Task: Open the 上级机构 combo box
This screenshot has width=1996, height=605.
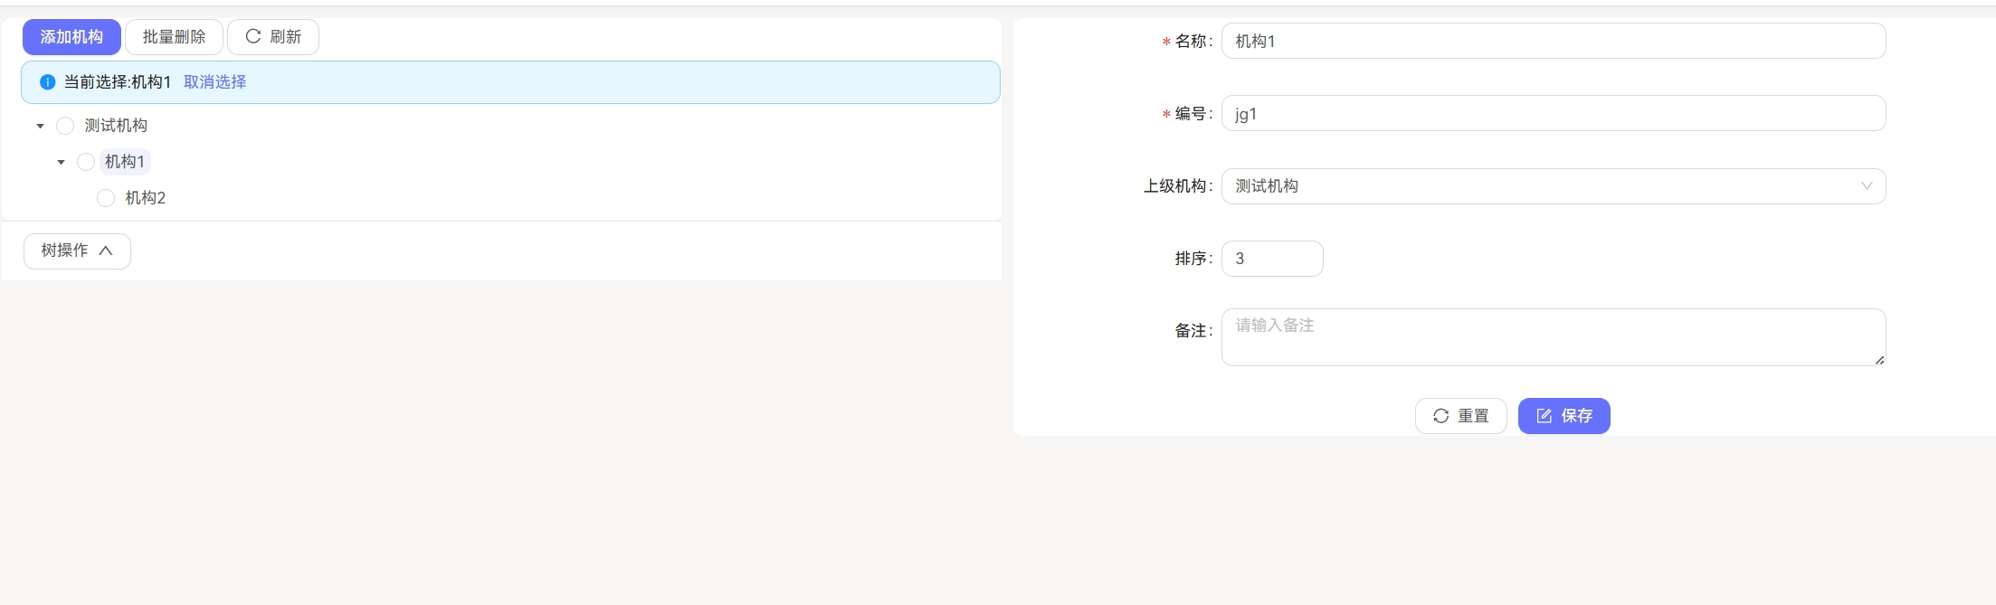Action: click(1552, 185)
